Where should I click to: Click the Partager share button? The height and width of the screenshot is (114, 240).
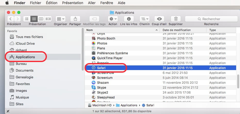(75, 19)
